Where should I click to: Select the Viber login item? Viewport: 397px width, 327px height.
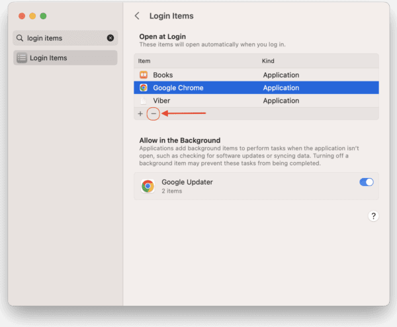(256, 101)
